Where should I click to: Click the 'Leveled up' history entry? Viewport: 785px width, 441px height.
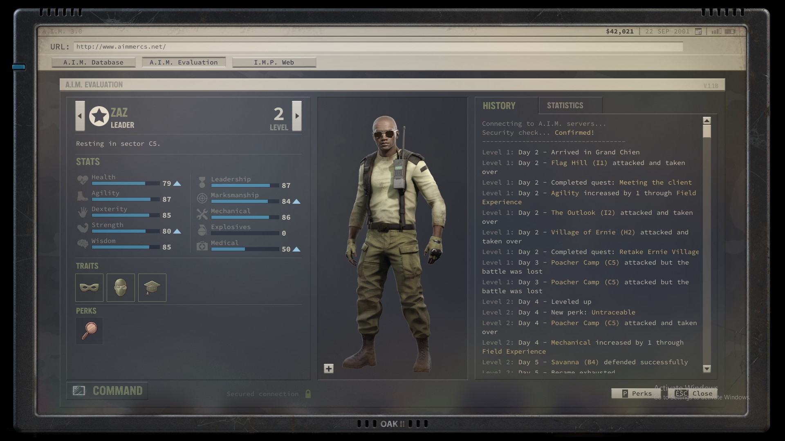tap(571, 302)
